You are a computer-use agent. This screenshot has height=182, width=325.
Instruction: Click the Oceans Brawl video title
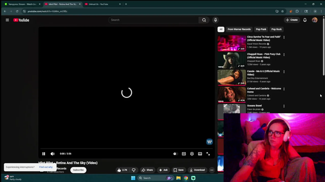tap(254, 106)
